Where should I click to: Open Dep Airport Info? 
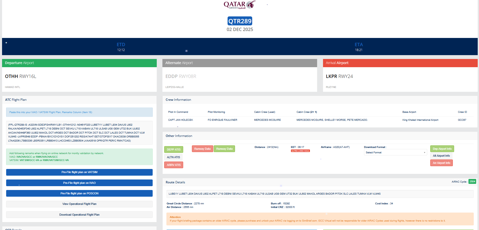tap(442, 149)
